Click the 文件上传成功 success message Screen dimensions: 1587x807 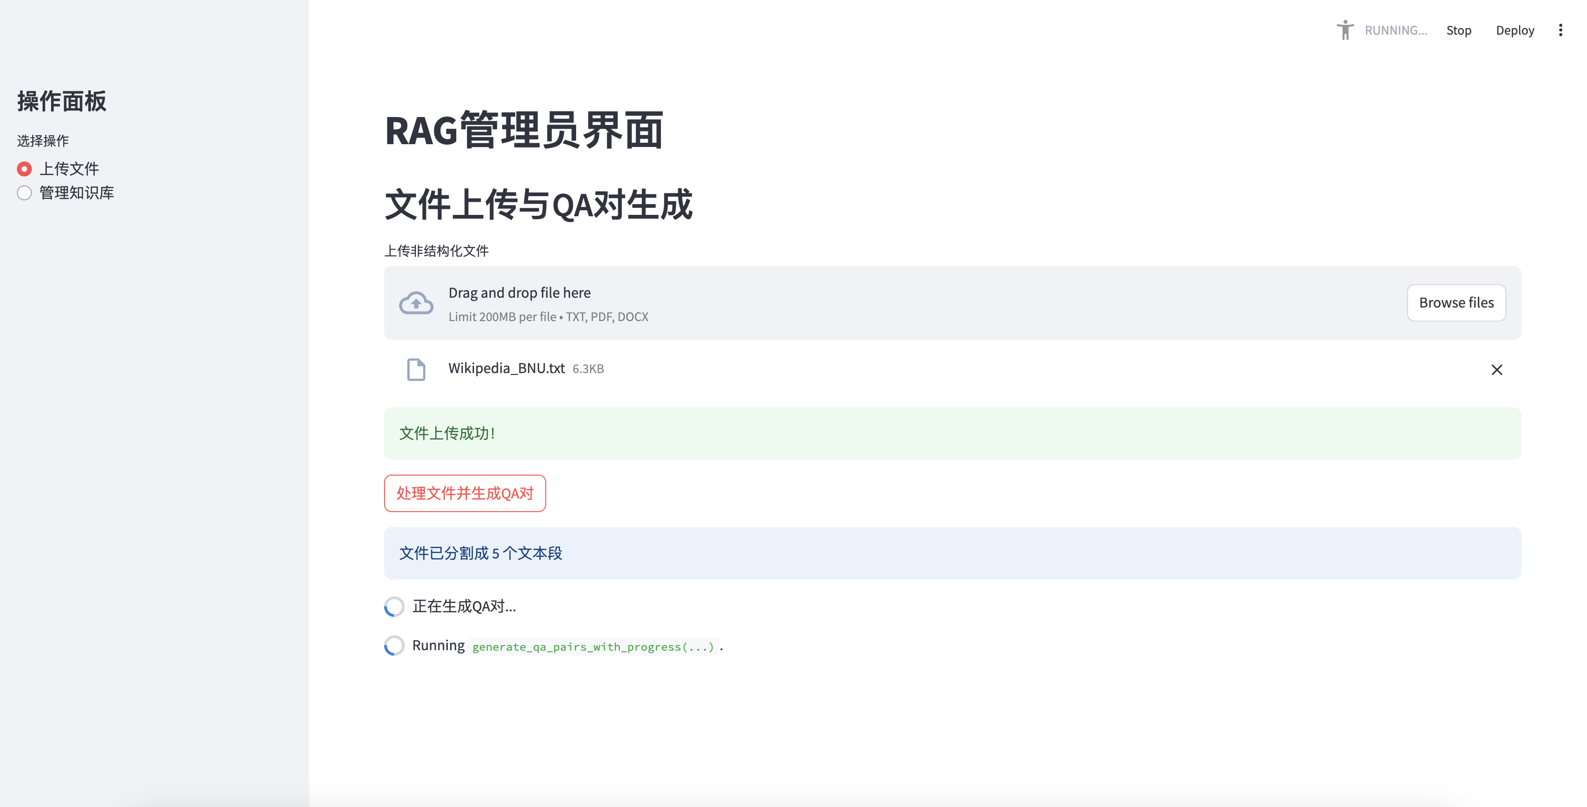(952, 433)
